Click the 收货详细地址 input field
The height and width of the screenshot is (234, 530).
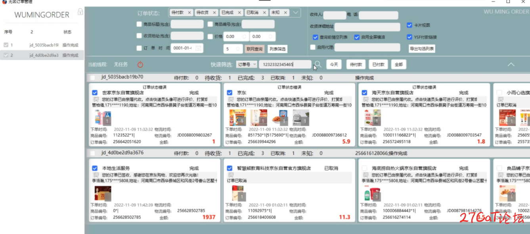(x=367, y=27)
